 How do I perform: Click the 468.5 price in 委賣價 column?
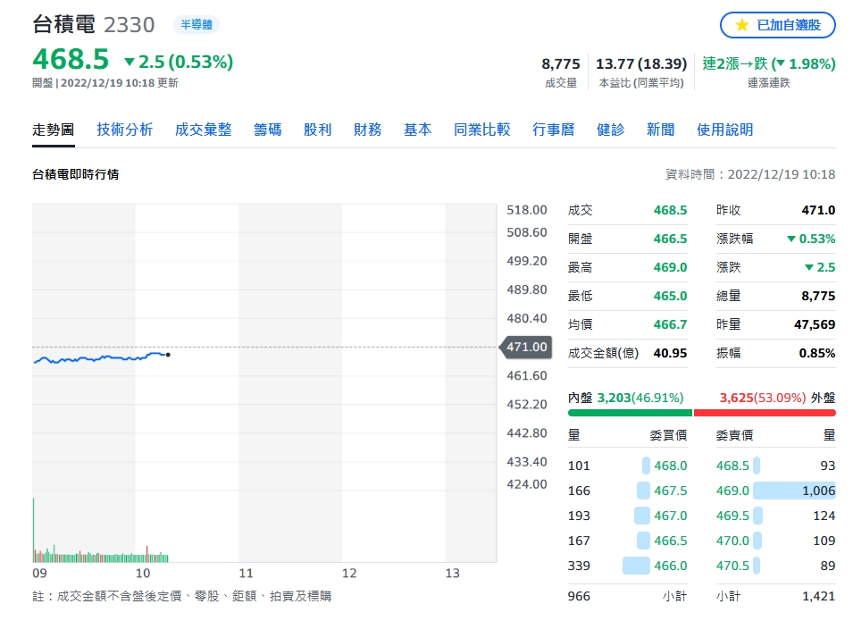coord(732,466)
